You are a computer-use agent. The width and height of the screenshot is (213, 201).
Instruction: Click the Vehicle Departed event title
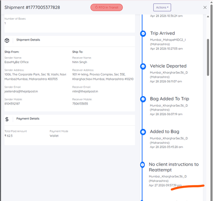168,66
